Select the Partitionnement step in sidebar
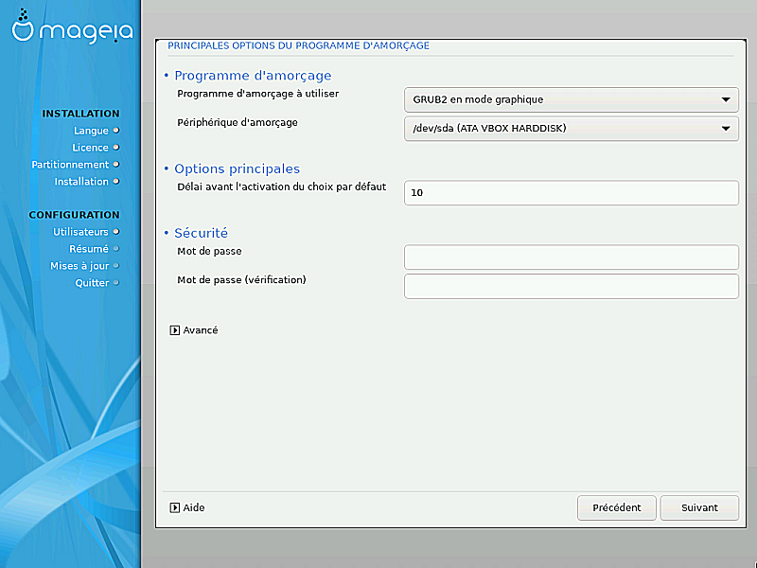The width and height of the screenshot is (757, 568). pos(76,164)
